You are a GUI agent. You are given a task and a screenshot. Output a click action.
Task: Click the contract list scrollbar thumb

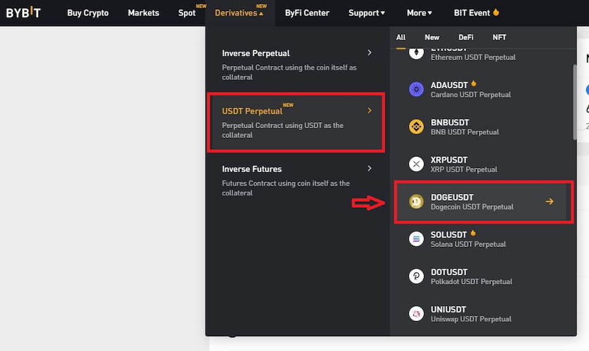click(575, 102)
